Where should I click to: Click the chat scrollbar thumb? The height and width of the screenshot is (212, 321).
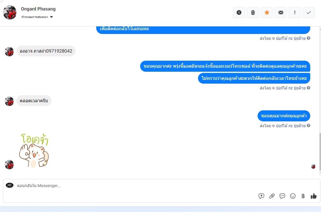coord(320,151)
